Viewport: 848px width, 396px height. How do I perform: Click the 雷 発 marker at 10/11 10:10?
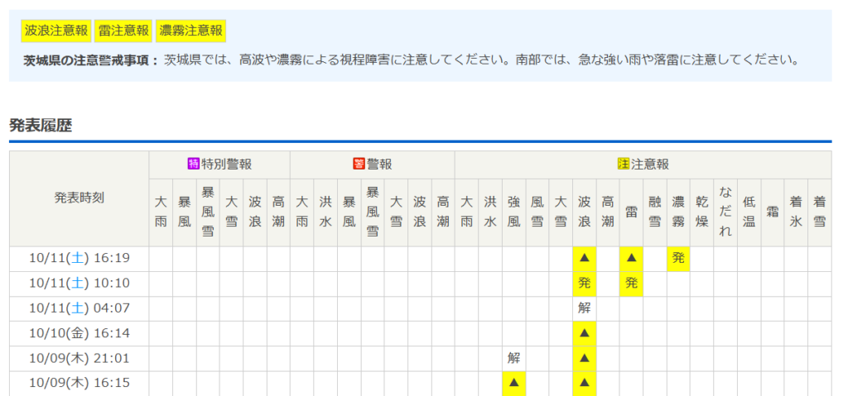631,284
